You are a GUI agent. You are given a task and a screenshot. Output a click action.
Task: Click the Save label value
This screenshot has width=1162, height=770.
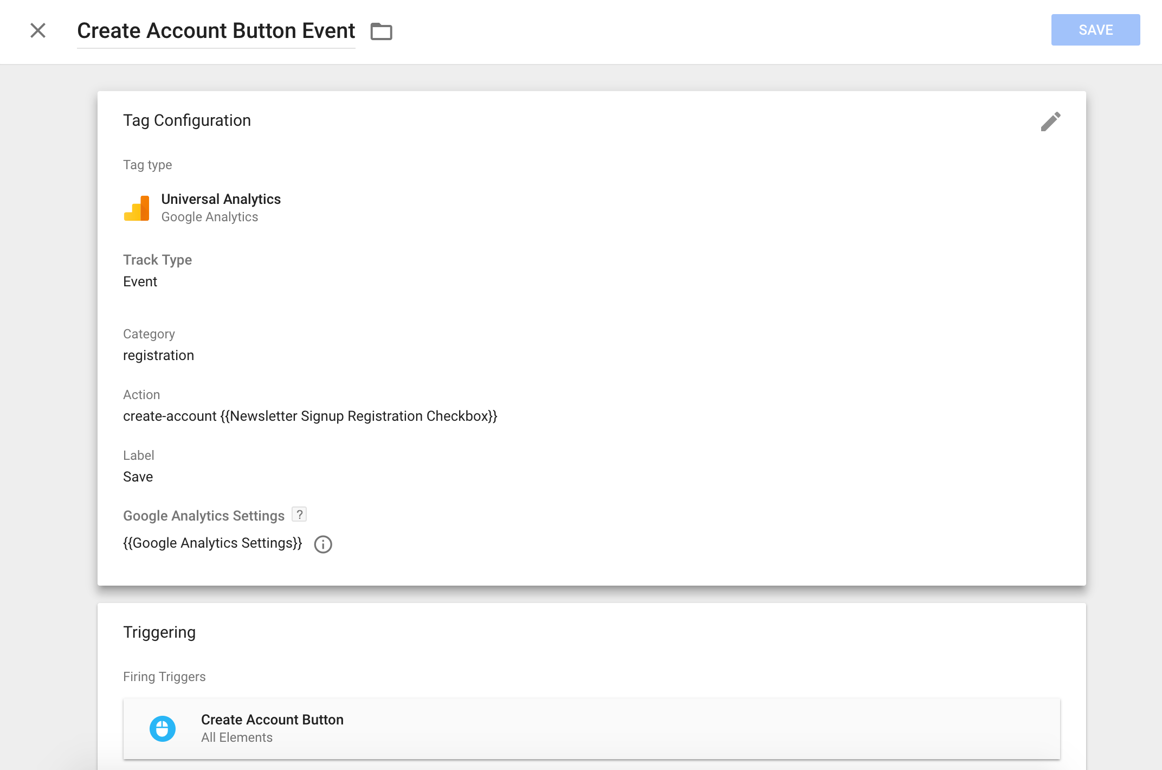pos(138,477)
